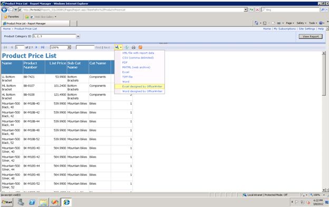Open Windows Start button
Screen dimensions: 329x207
pos(7,202)
